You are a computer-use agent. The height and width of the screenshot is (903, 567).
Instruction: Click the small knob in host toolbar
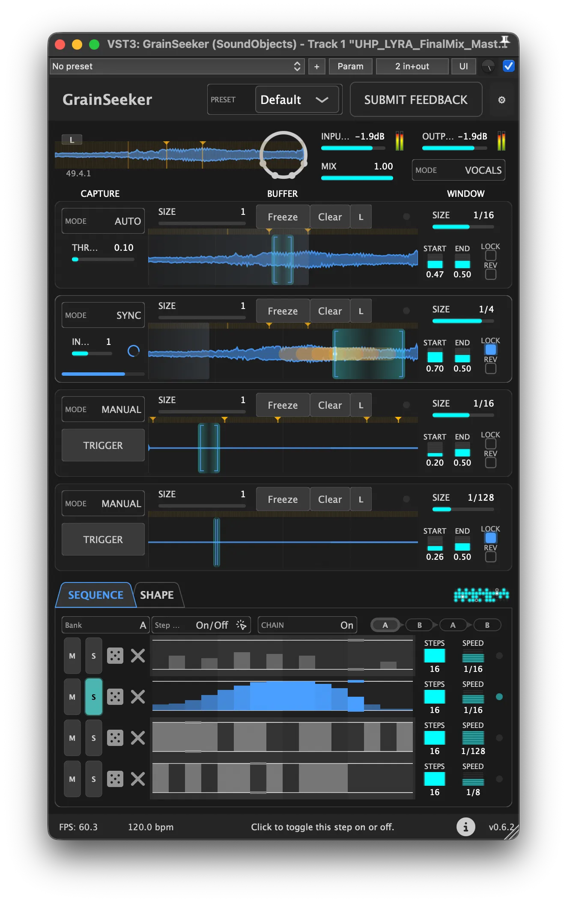tap(489, 66)
